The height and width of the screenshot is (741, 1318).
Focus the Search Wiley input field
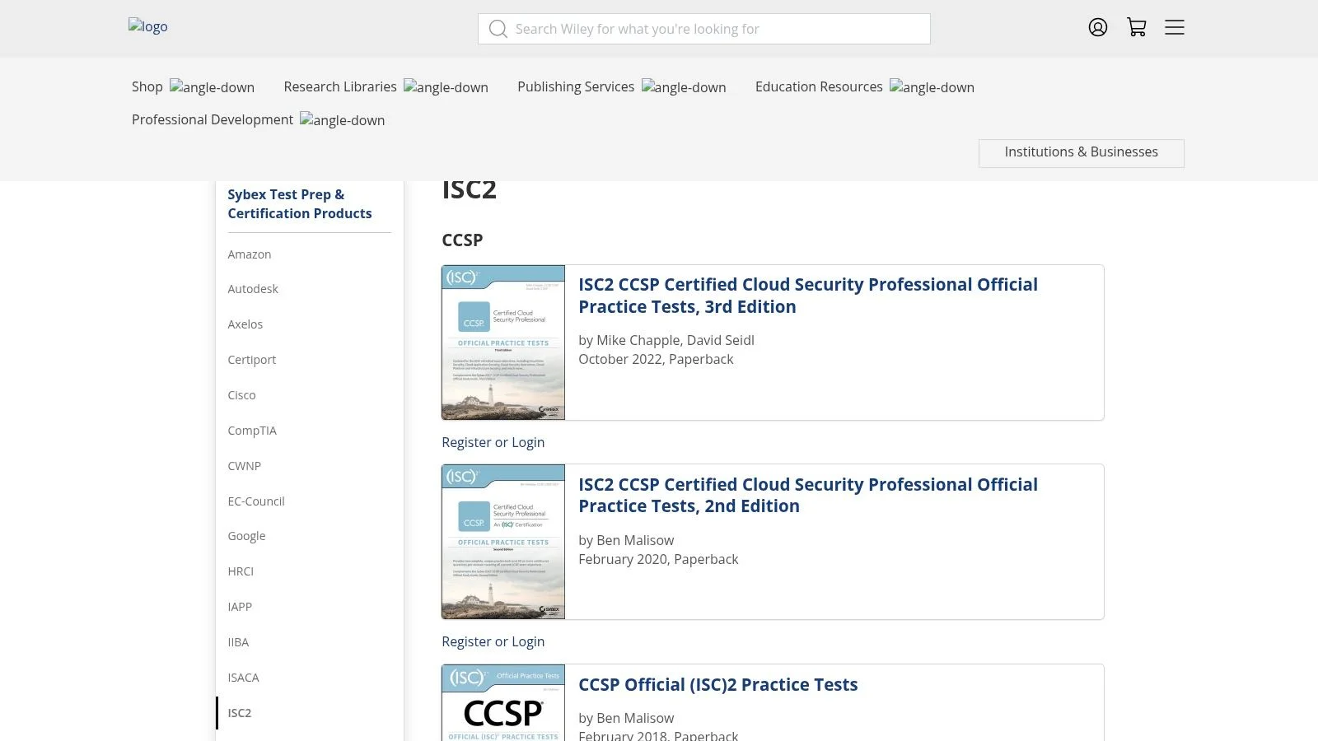point(704,29)
